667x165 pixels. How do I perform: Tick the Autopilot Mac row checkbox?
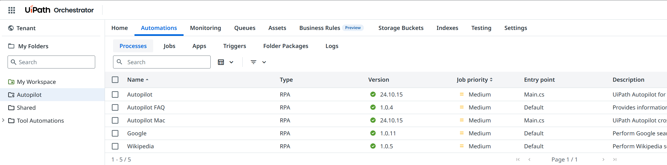click(x=115, y=120)
